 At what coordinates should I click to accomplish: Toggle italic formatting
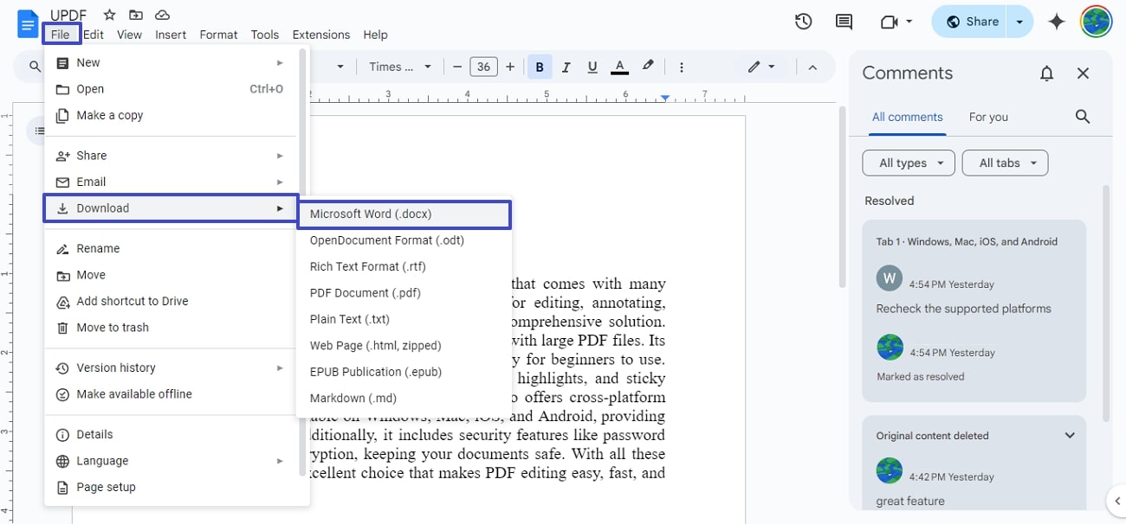point(566,66)
